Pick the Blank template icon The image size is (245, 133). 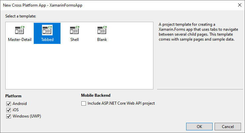click(102, 30)
